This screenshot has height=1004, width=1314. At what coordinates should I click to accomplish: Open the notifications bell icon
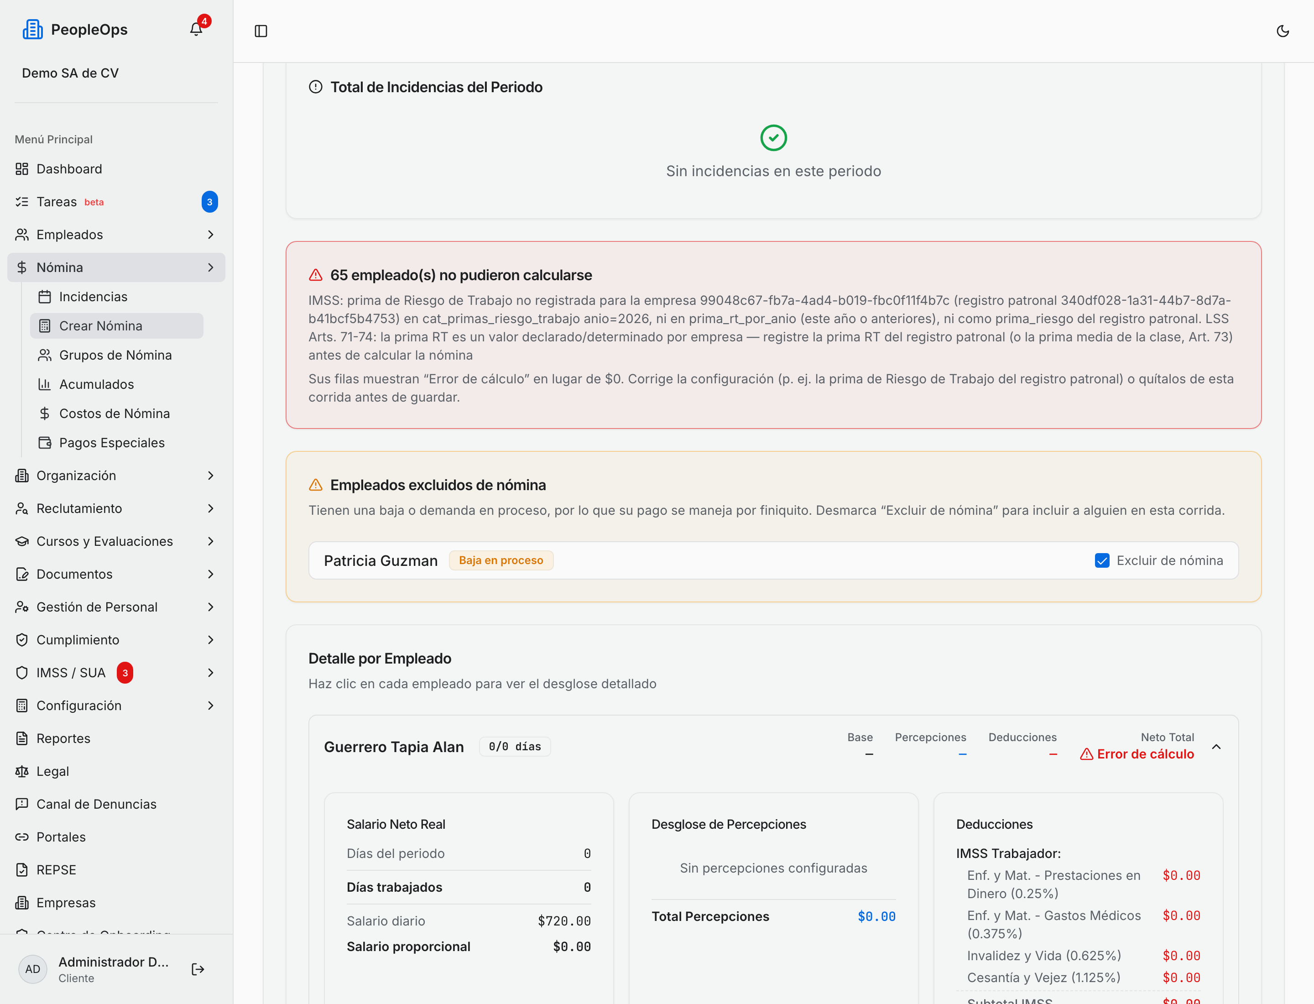tap(196, 29)
